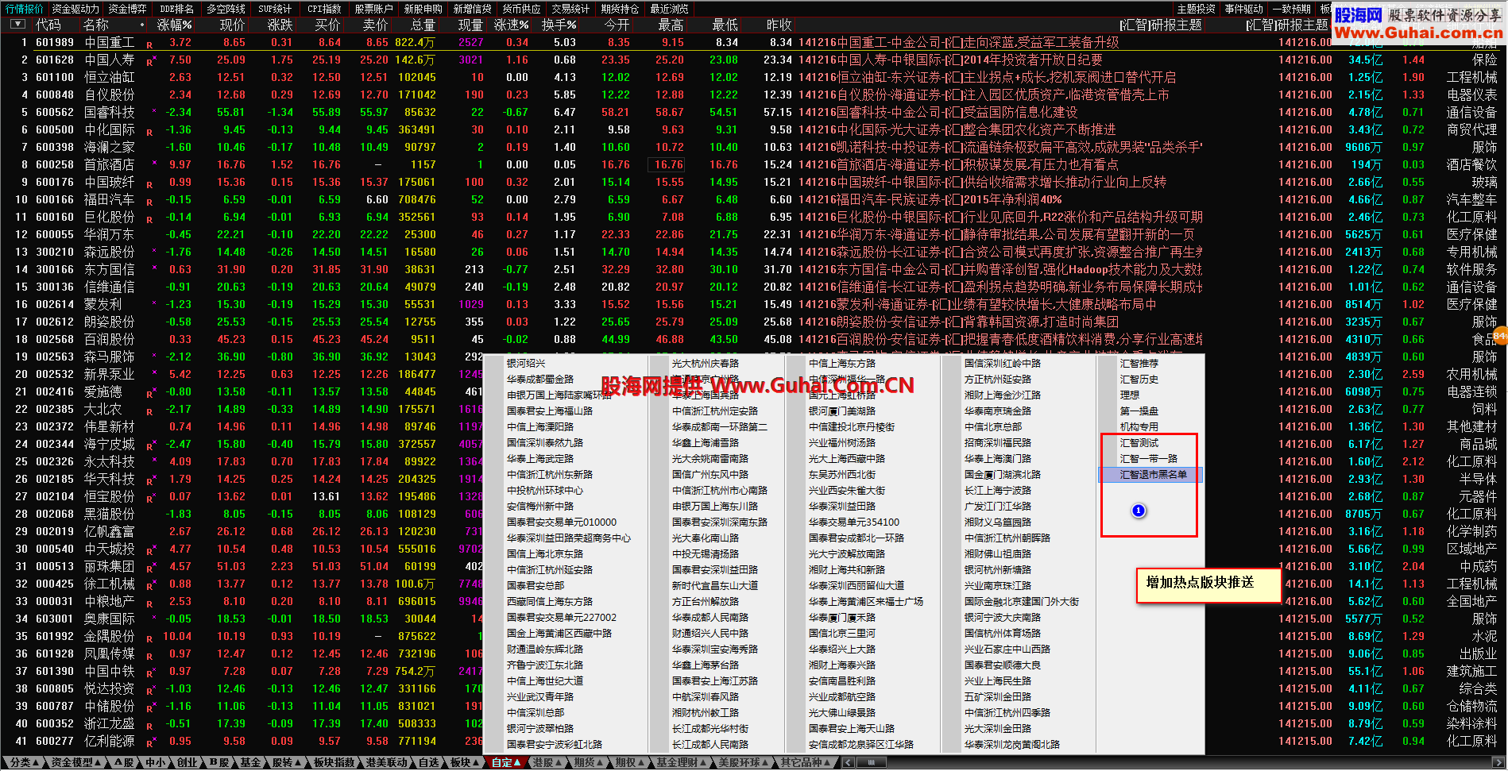Image resolution: width=1508 pixels, height=771 pixels.
Task: Open the 板块指数 bottom tab
Action: click(x=334, y=762)
